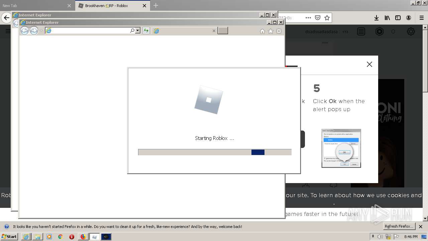The width and height of the screenshot is (428, 241).
Task: Open Roblox chat messages icon
Action: (x=361, y=31)
